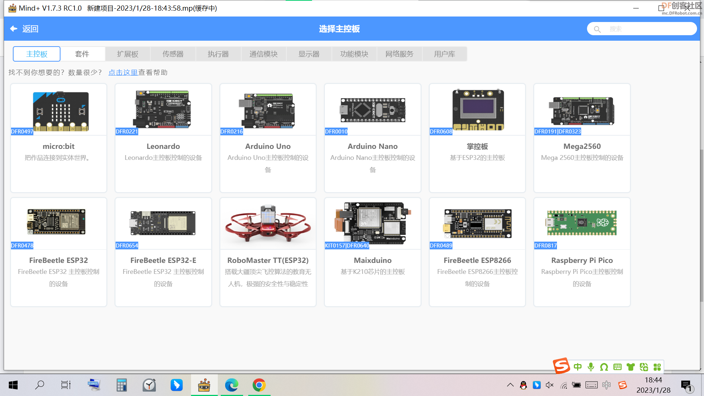Select the 主控板 tab
This screenshot has width=704, height=396.
[x=37, y=54]
